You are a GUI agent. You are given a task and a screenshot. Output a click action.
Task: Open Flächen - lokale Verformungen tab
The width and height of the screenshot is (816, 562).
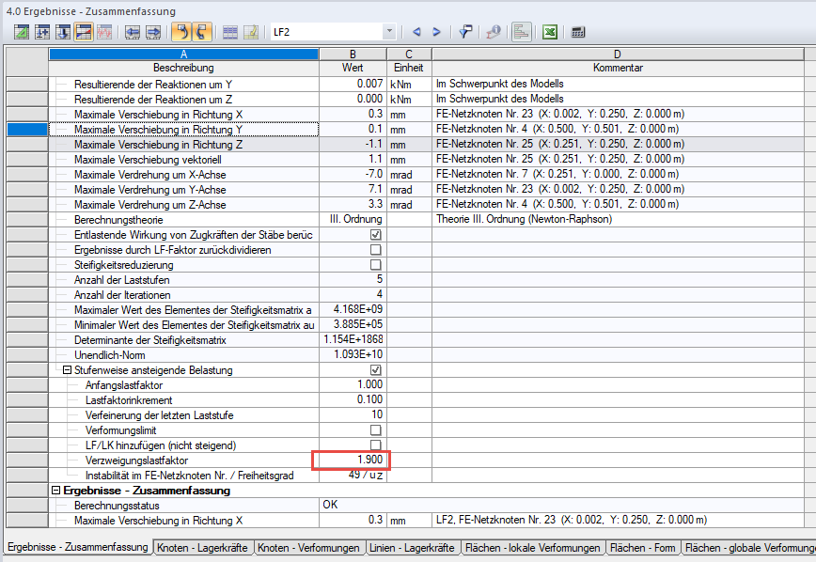533,547
